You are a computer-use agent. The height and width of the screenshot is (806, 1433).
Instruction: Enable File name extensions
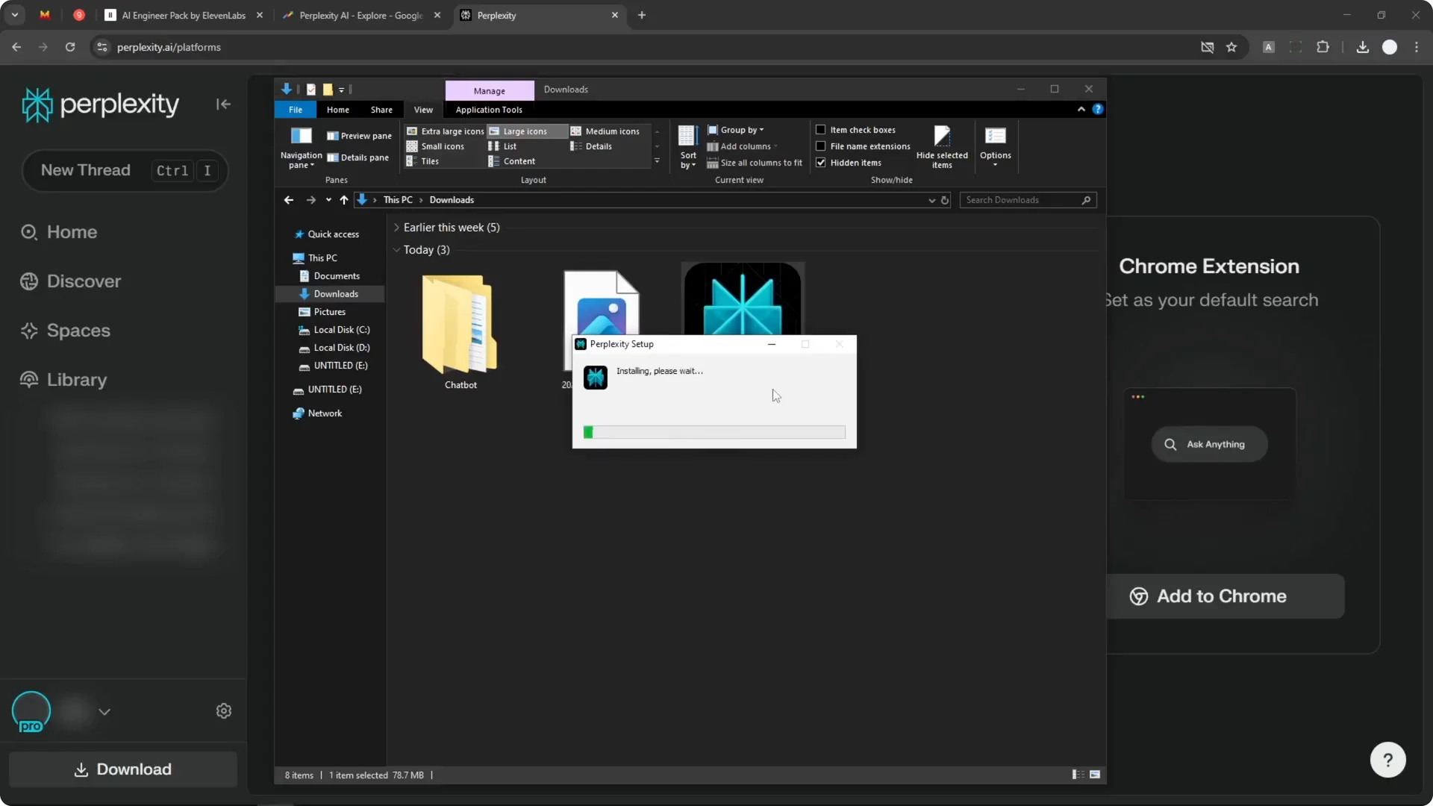(820, 146)
